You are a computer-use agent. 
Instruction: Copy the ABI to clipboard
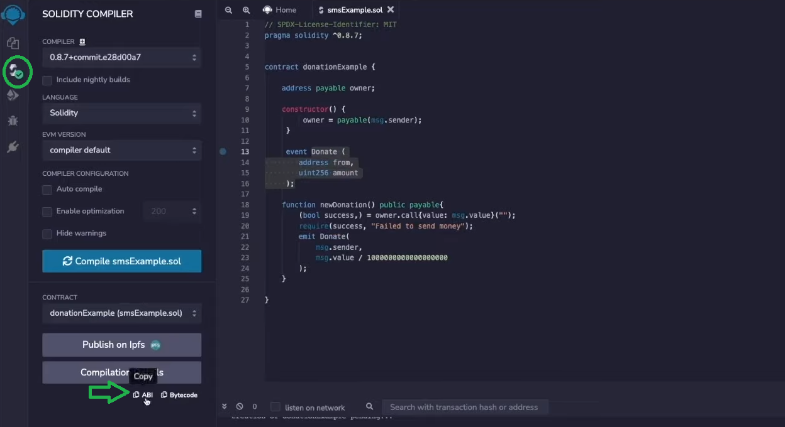click(x=143, y=395)
